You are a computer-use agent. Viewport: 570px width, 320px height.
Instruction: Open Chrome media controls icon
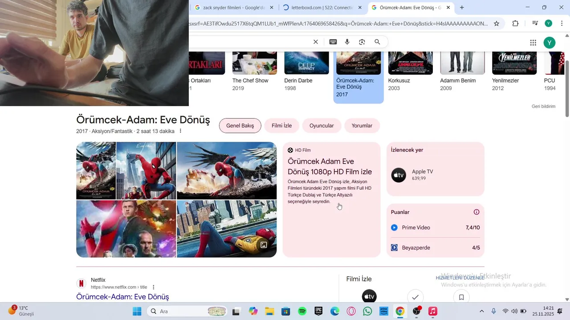[x=535, y=24]
